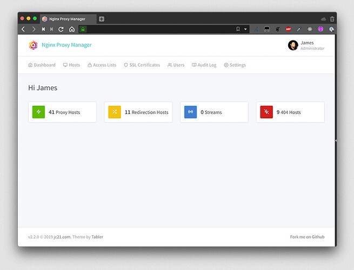Open the Dashboard menu item

point(42,65)
